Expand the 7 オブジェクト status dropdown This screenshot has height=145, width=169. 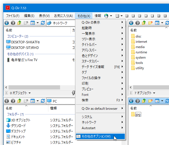pos(154,93)
